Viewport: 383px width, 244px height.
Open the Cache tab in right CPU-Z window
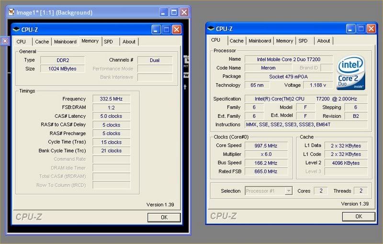[x=237, y=41]
